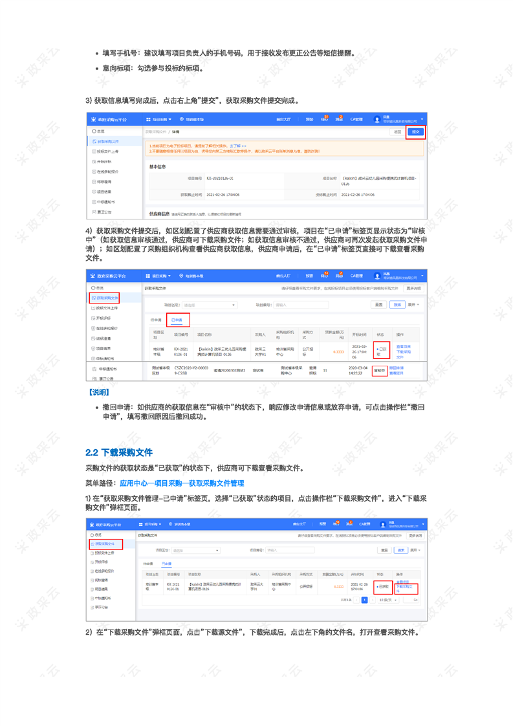Click the 搜索 button in the middle screenshot

click(397, 305)
